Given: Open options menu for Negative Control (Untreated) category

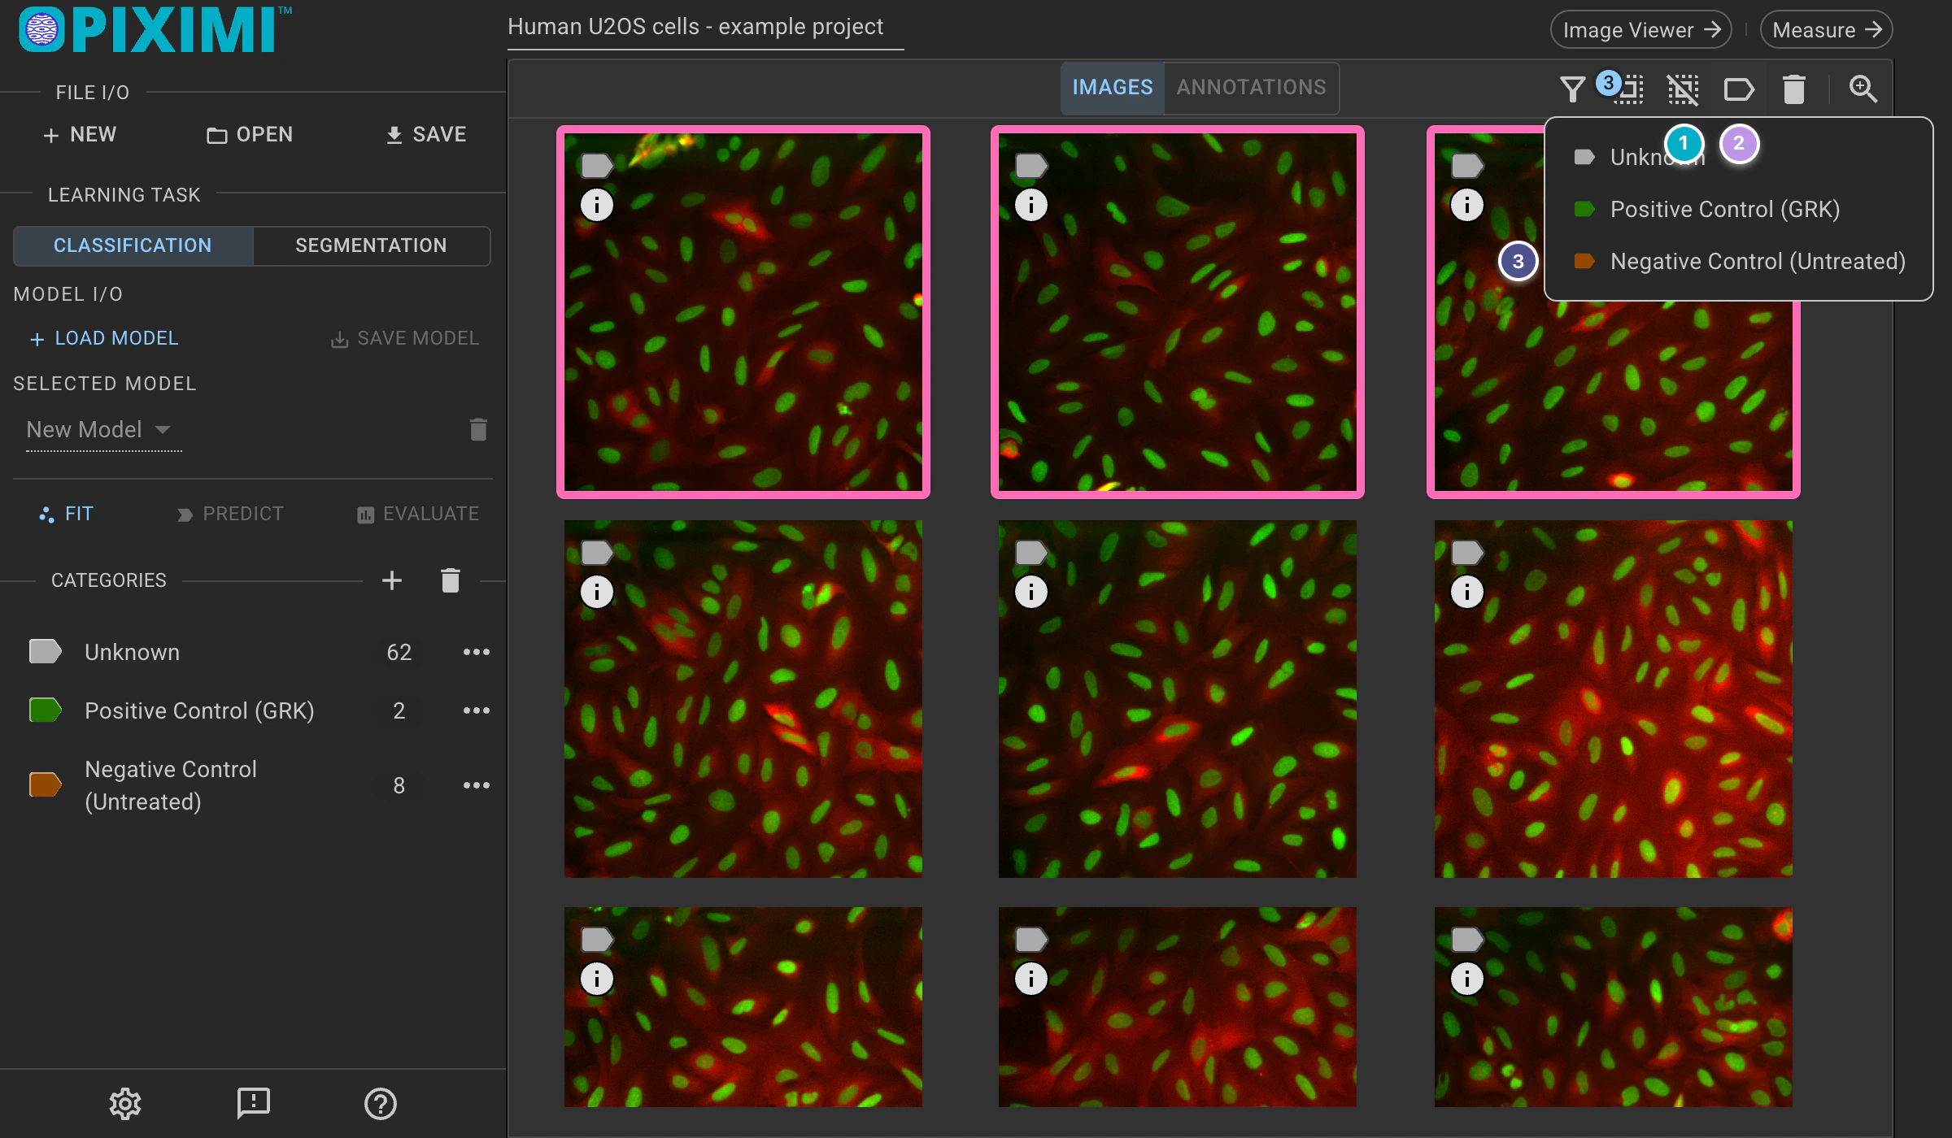Looking at the screenshot, I should 477,785.
